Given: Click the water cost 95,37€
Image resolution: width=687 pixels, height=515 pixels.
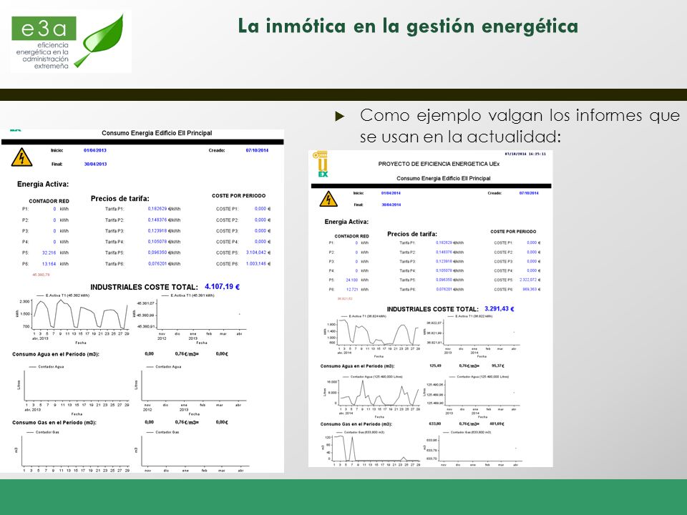Looking at the screenshot, I should pyautogui.click(x=498, y=366).
